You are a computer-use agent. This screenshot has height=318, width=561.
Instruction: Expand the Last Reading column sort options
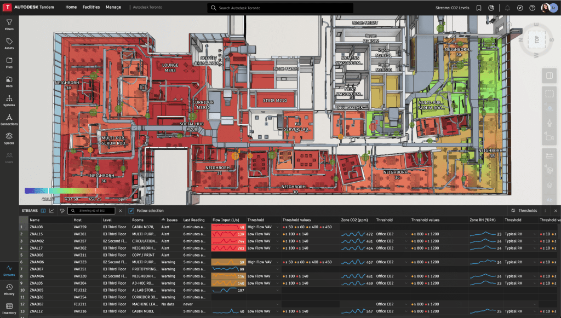(x=194, y=220)
